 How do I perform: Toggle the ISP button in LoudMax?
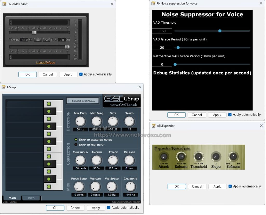click(46, 40)
